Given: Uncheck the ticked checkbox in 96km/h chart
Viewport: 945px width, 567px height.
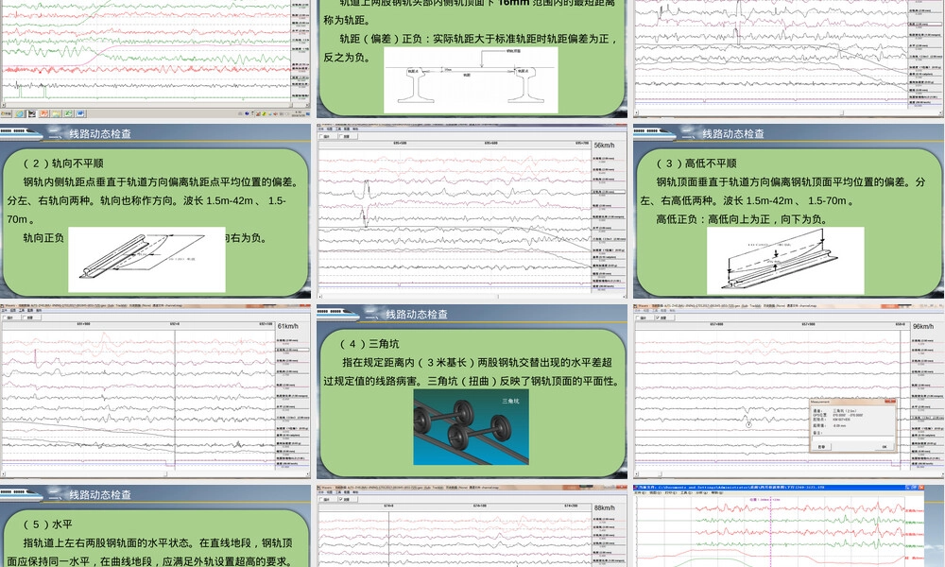Looking at the screenshot, I should 658,318.
